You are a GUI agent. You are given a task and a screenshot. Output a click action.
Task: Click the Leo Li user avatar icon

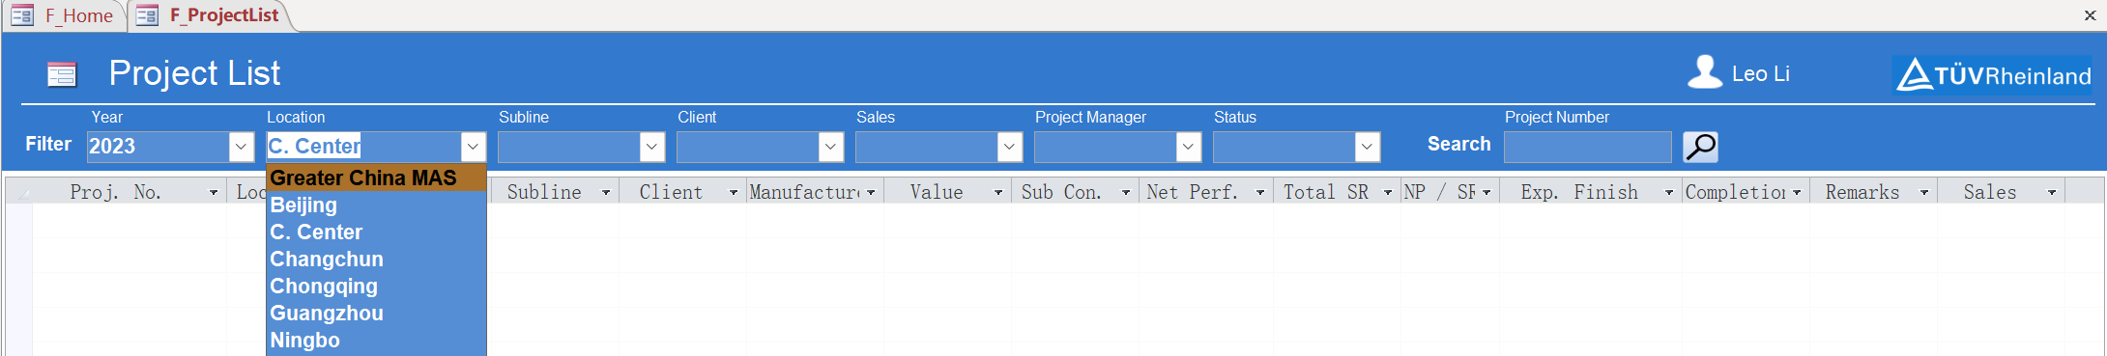[x=1705, y=72]
